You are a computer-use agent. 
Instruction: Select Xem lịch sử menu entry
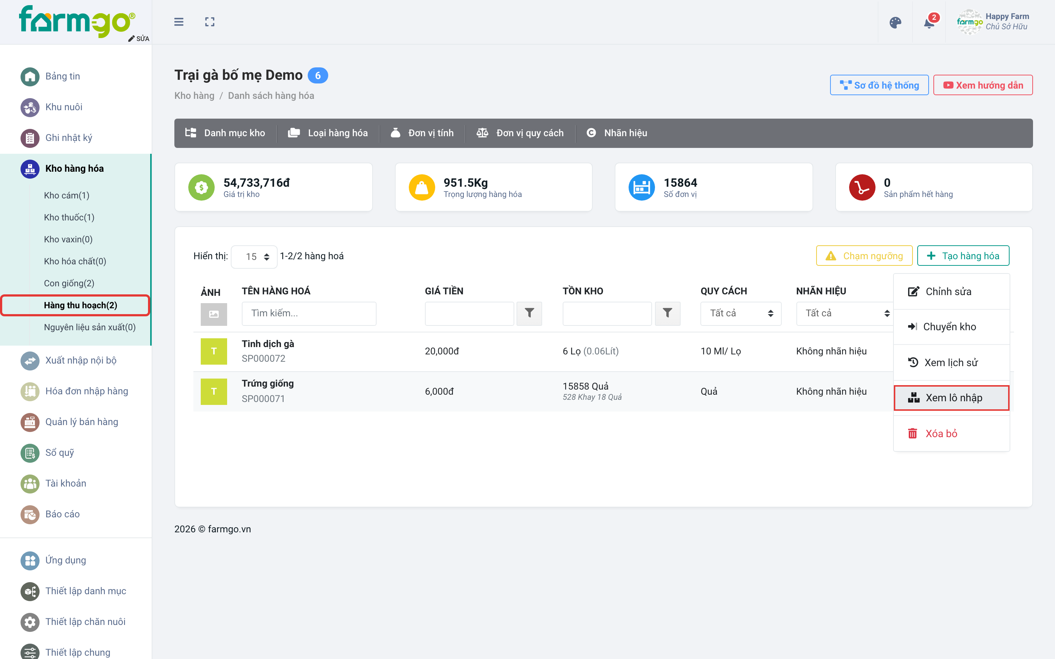(951, 362)
